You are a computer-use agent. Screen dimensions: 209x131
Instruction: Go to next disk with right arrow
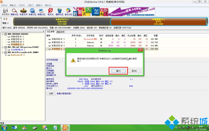click(x=7, y=19)
